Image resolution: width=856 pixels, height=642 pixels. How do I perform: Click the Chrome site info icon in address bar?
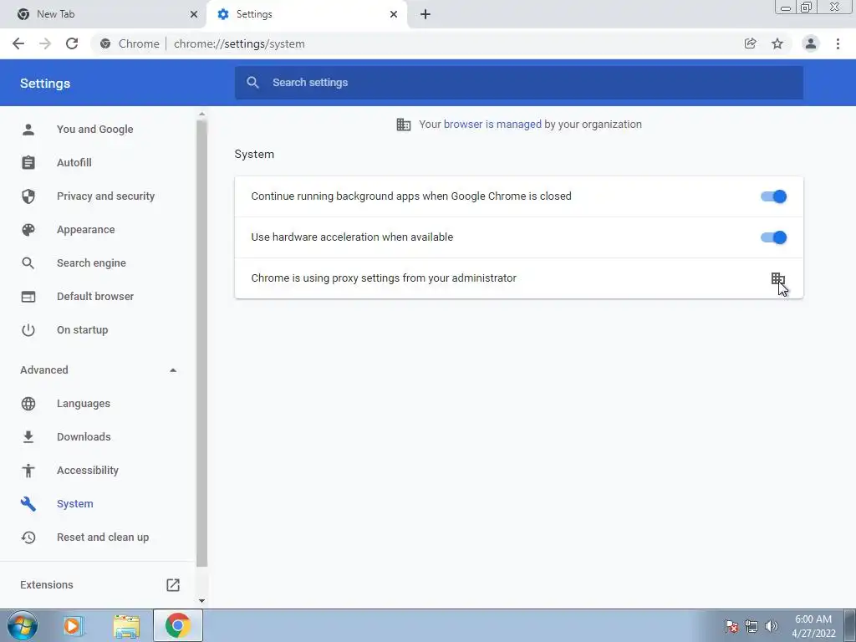(105, 43)
